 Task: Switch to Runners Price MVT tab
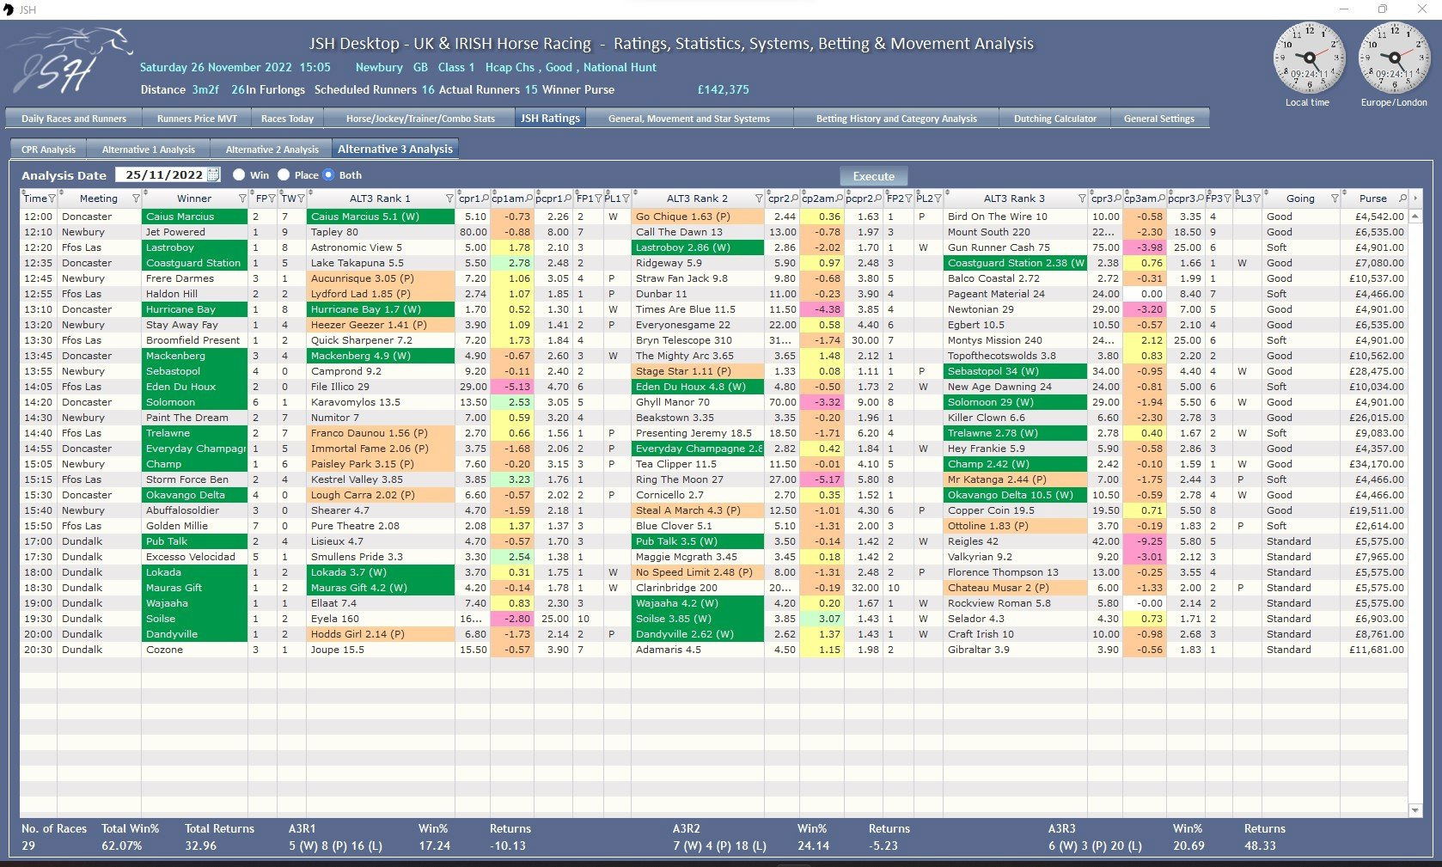click(197, 119)
